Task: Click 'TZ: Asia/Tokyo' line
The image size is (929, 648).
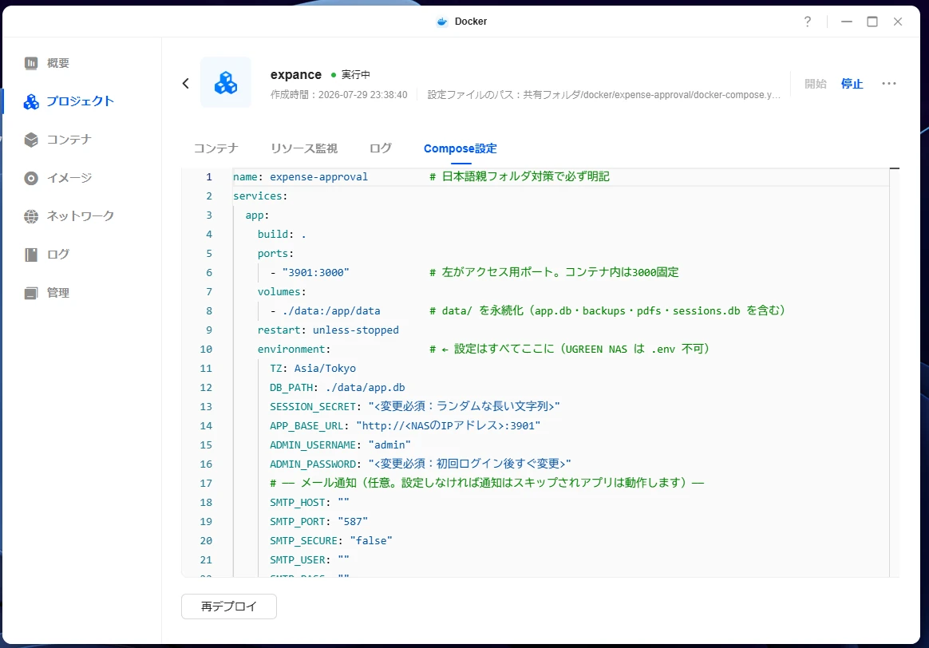Action: click(x=313, y=369)
